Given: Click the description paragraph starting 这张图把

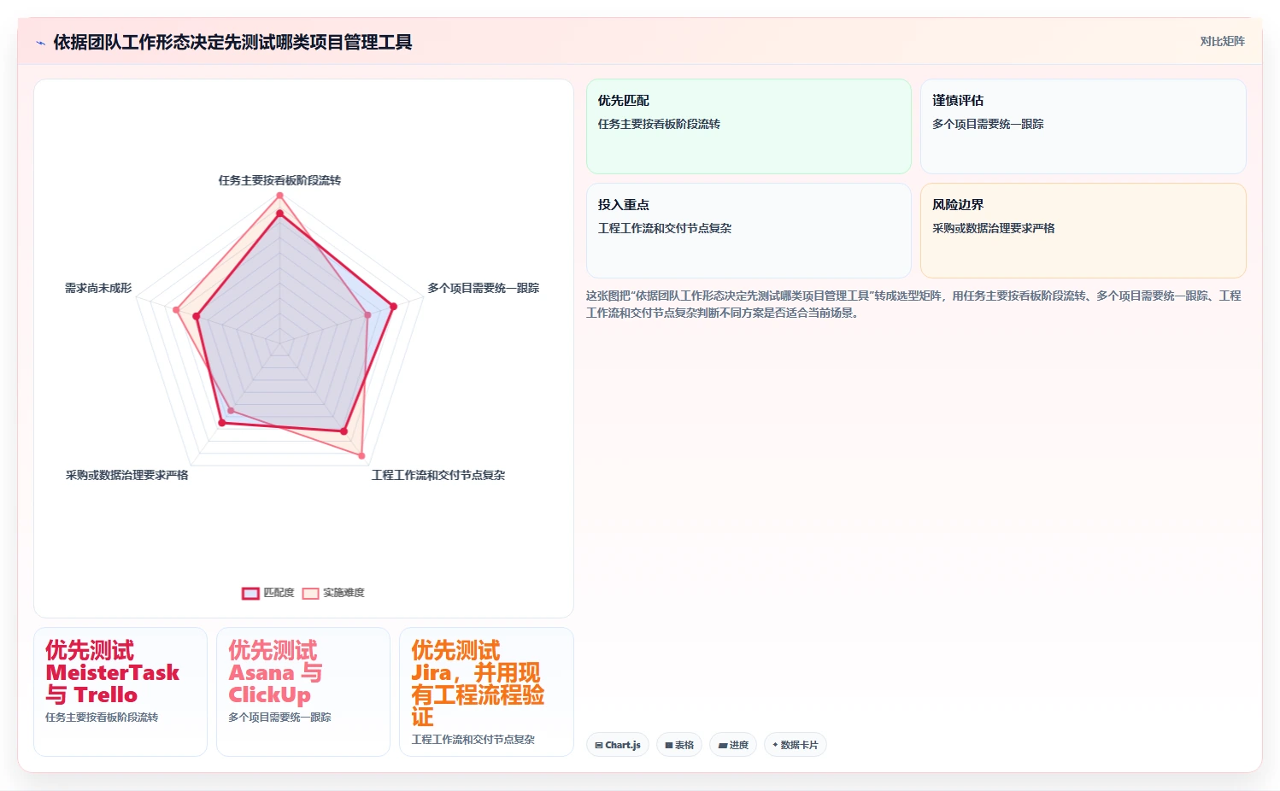Looking at the screenshot, I should 913,304.
